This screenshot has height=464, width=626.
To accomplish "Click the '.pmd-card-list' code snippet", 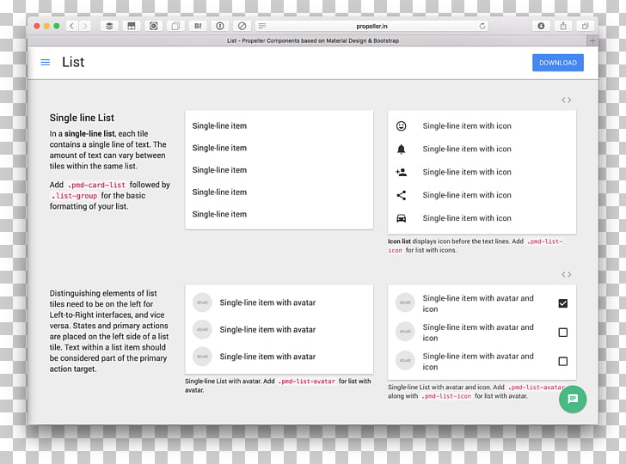I will click(x=96, y=185).
